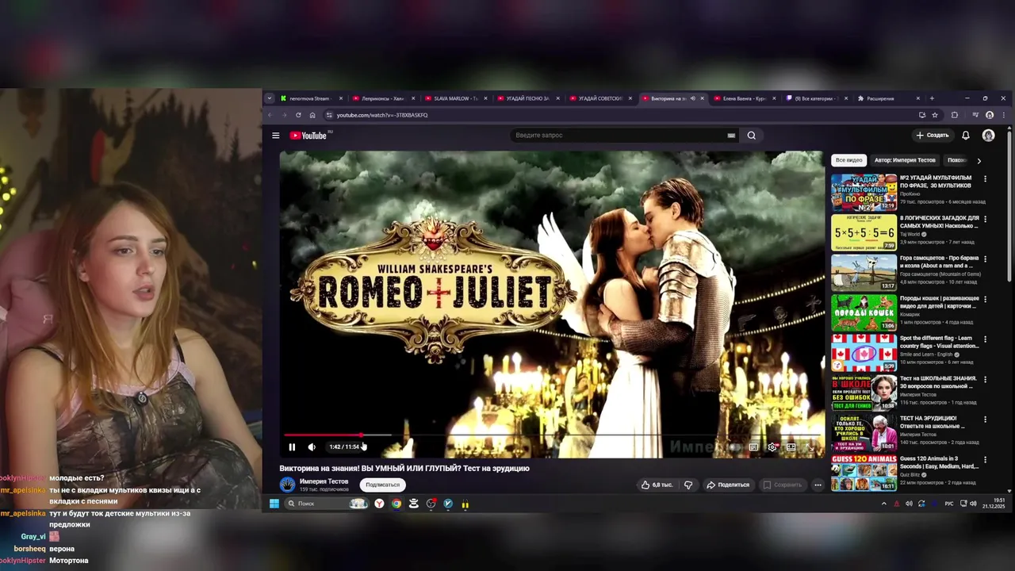Mute the video using the speaker icon
The width and height of the screenshot is (1015, 571).
[312, 446]
